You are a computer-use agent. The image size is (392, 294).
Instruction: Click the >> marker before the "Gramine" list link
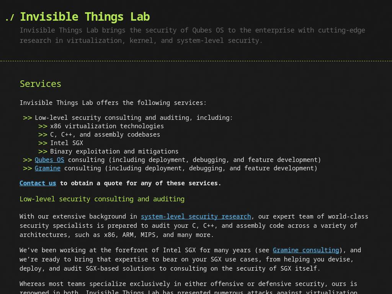coord(28,168)
